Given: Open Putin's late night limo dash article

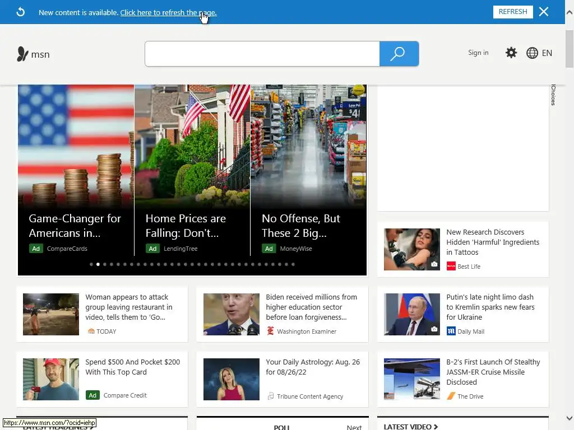Looking at the screenshot, I should [x=490, y=307].
